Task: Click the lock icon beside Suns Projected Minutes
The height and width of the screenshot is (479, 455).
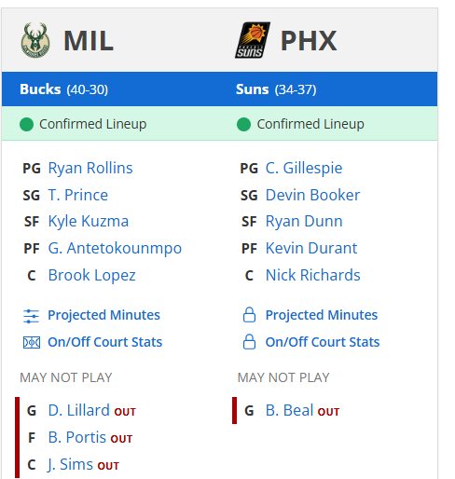Action: tap(249, 315)
